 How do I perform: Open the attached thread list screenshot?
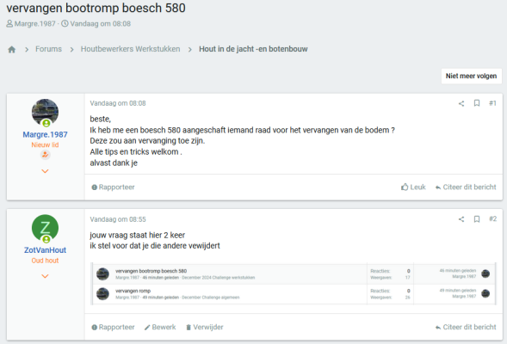point(294,285)
